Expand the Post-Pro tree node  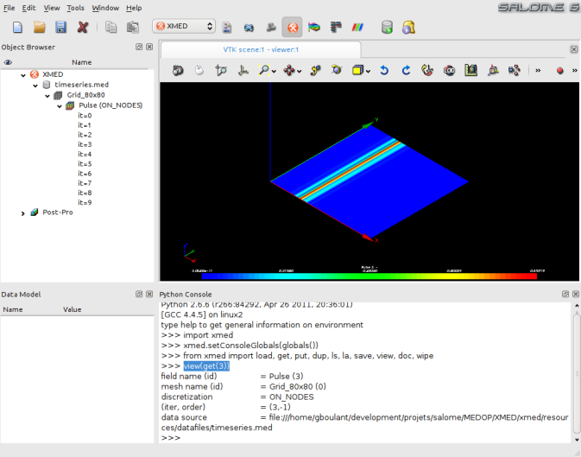pos(23,212)
